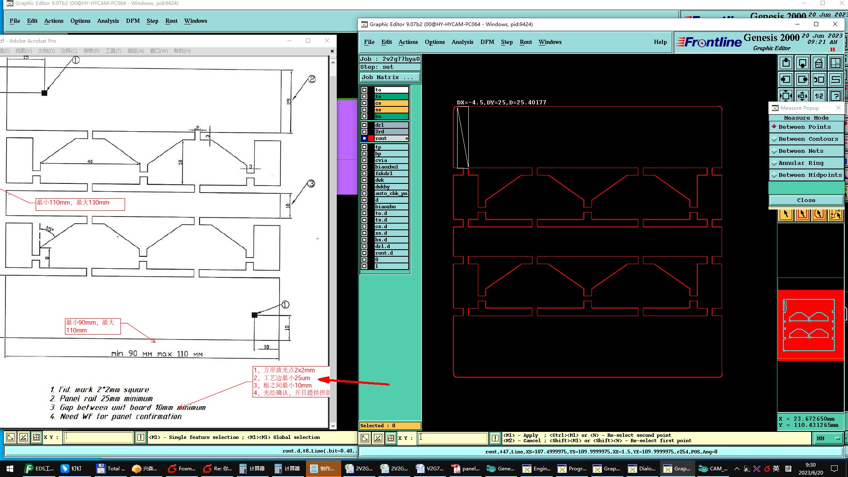Open DFM menu in front Graphic Editor

(x=487, y=42)
